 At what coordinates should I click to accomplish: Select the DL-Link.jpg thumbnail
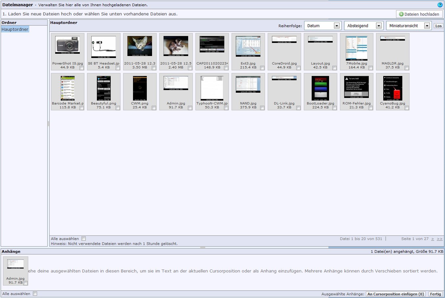point(284,78)
